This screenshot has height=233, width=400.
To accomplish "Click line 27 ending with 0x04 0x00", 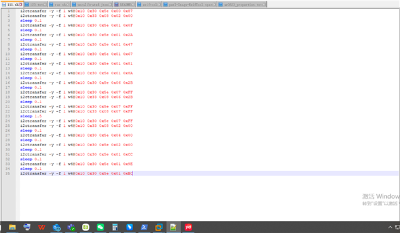I will pos(76,135).
